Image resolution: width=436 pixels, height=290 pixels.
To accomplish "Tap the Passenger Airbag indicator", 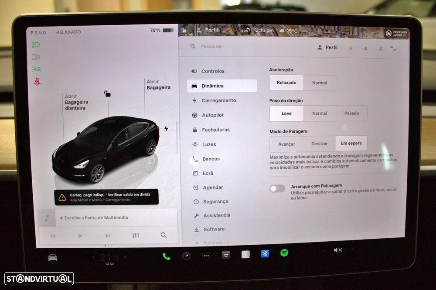I will pos(396,33).
